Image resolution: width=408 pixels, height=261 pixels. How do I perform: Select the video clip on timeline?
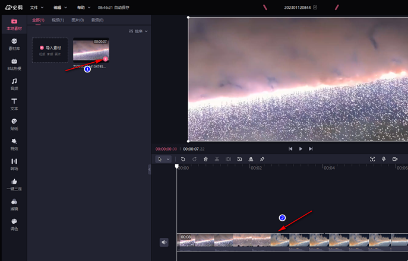click(292, 242)
